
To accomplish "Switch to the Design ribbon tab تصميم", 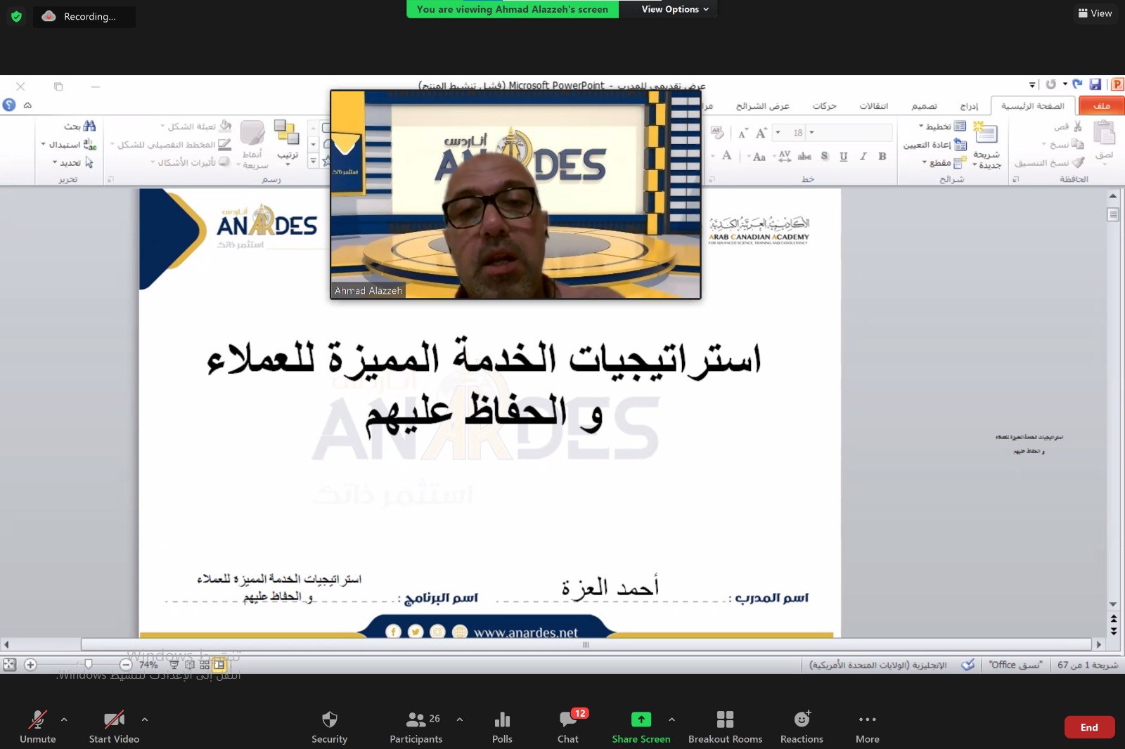I will click(x=924, y=106).
